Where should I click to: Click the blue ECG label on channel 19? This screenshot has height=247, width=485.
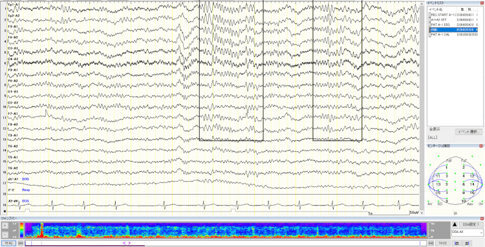(x=26, y=201)
